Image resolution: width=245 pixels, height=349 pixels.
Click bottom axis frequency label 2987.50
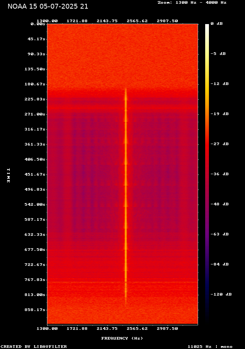tap(168, 329)
